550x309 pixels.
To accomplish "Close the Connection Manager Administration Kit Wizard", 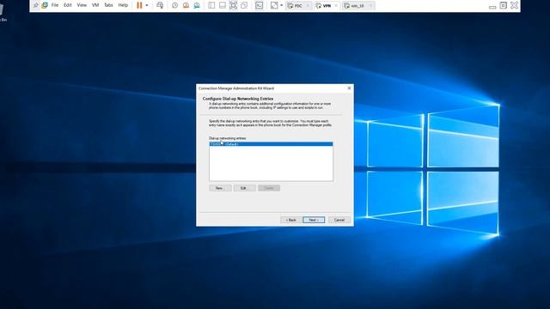I will coord(349,88).
